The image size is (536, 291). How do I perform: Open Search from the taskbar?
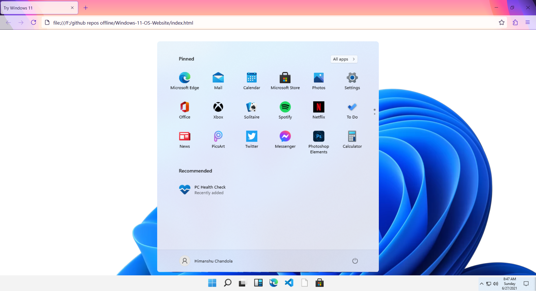point(228,283)
